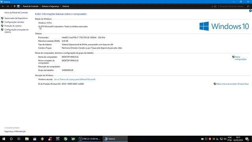Click shield icon beside Gerenciador de Dispositivos

pos(2,18)
